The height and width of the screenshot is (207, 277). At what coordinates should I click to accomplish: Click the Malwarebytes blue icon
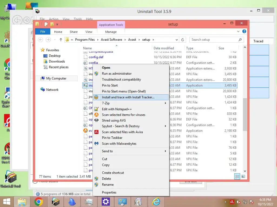pos(96,143)
